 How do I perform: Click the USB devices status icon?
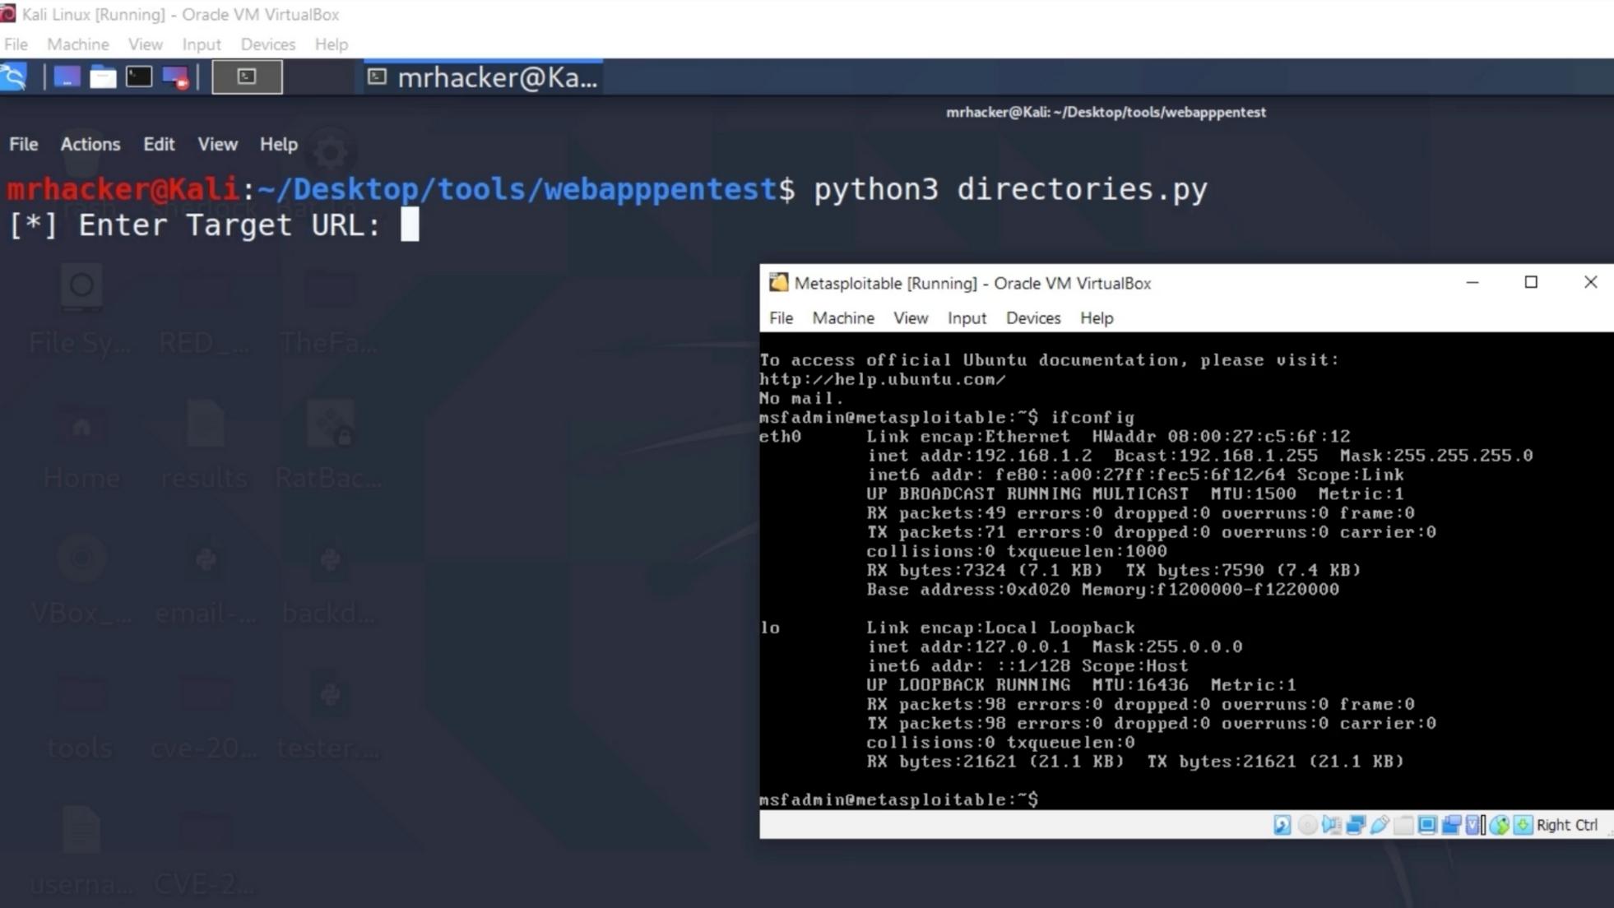click(x=1380, y=825)
